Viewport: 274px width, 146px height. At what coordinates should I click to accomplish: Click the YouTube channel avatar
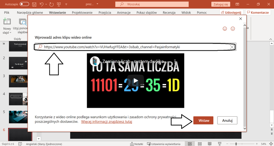pos(95,61)
